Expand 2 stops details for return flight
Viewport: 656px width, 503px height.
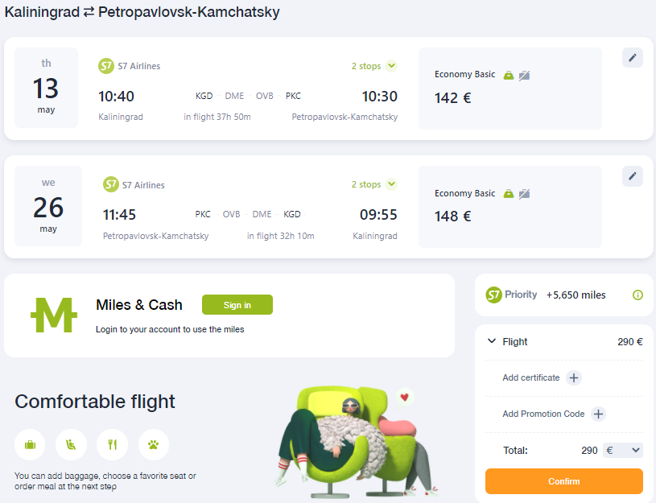391,184
